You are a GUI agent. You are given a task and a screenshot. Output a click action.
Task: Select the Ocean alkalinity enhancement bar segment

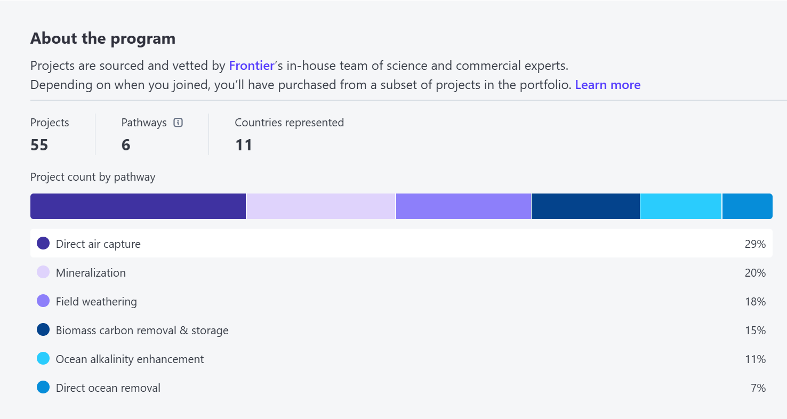pyautogui.click(x=681, y=206)
